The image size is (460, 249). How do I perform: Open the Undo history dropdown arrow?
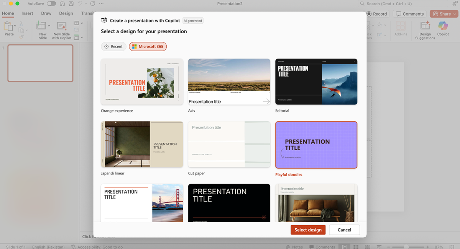[85, 4]
